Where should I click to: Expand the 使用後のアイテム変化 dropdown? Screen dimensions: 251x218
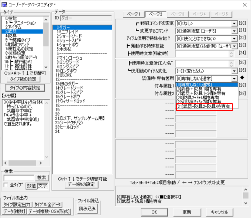(x=234, y=70)
